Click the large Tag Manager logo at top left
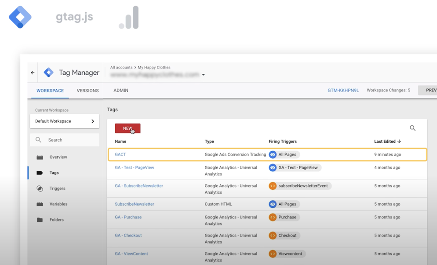The height and width of the screenshot is (265, 437). 20,17
